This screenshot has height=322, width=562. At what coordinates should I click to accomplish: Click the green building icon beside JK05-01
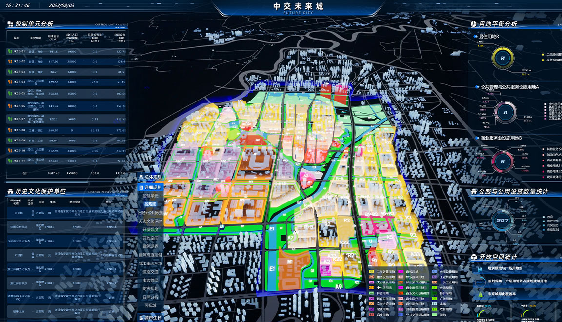click(10, 51)
